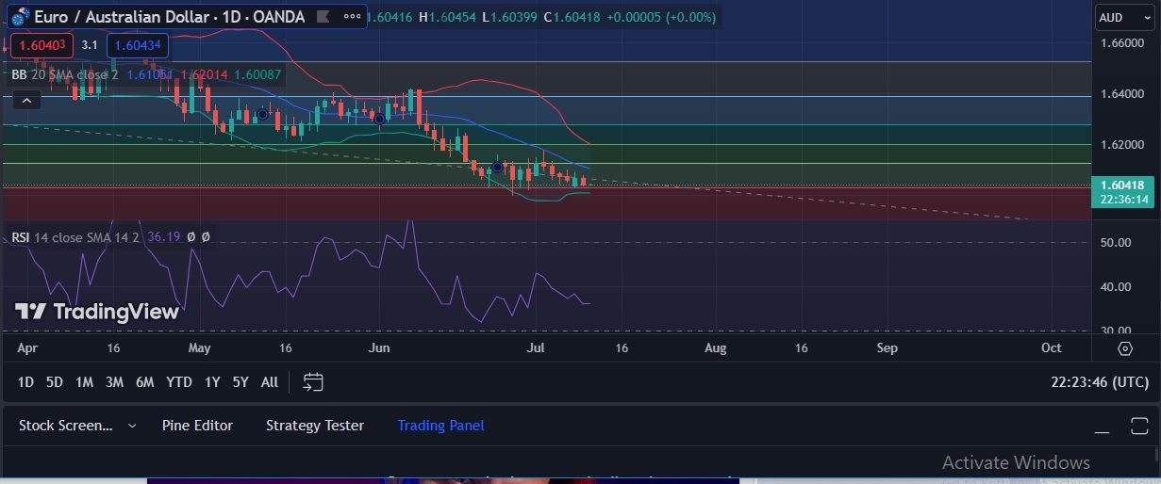Click the Jun label on the time axis
This screenshot has height=484, width=1161.
378,347
